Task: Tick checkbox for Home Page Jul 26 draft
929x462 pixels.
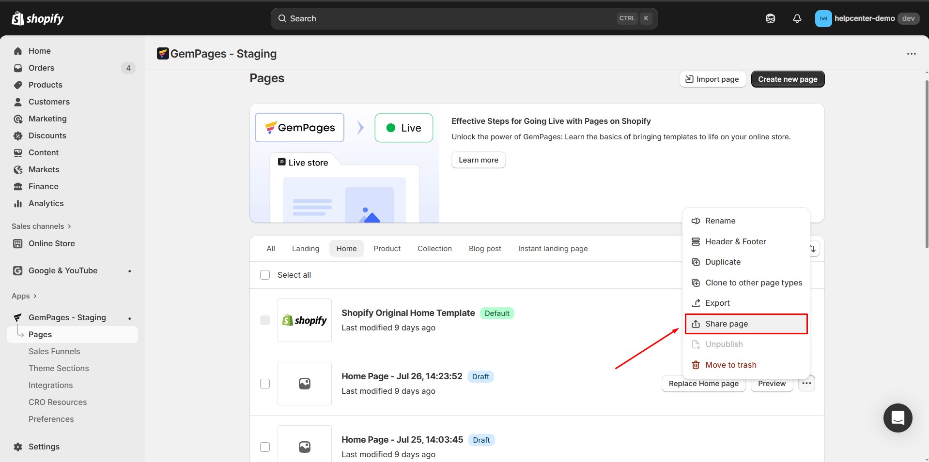Action: click(265, 384)
